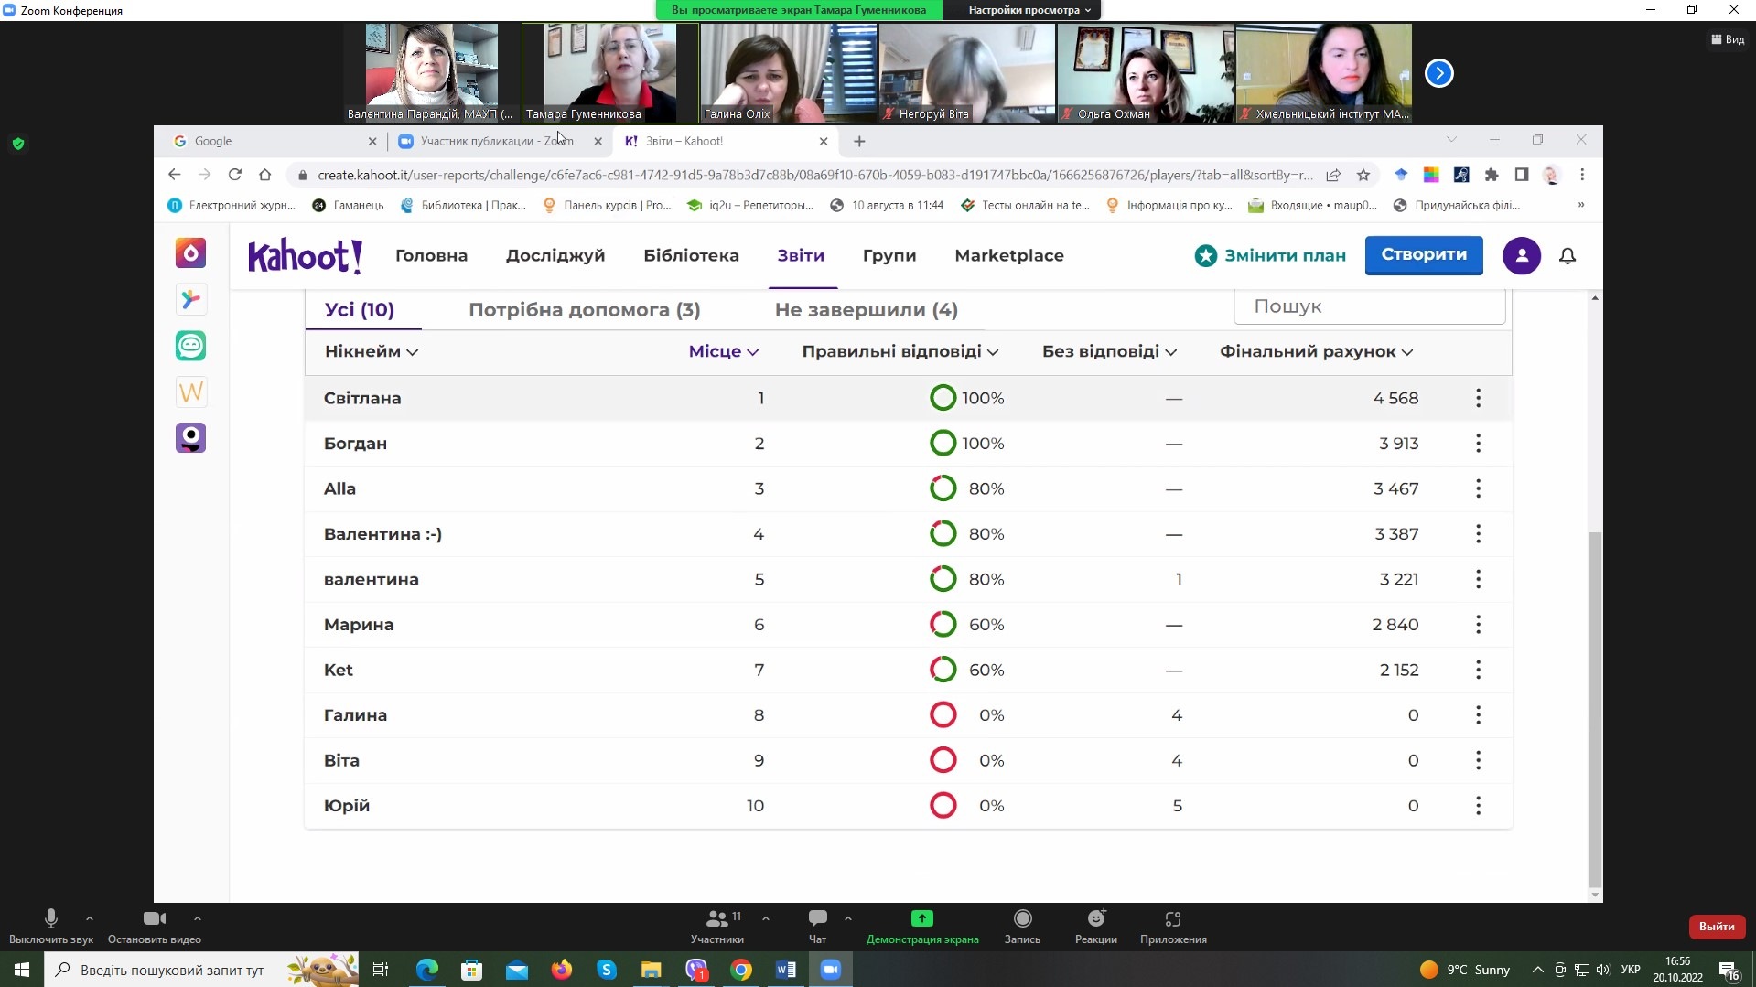Toggle Zoom recording button

tap(1022, 919)
